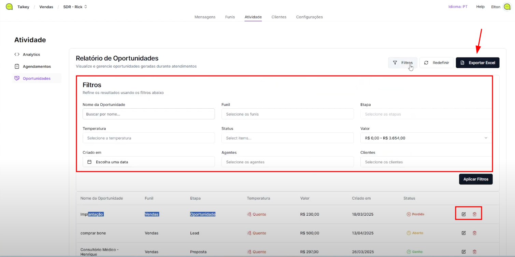515x257 pixels.
Task: Edit the Implantação opportunity row
Action: click(x=463, y=214)
